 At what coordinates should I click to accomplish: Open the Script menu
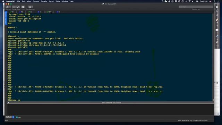pyautogui.click(x=51, y=1)
